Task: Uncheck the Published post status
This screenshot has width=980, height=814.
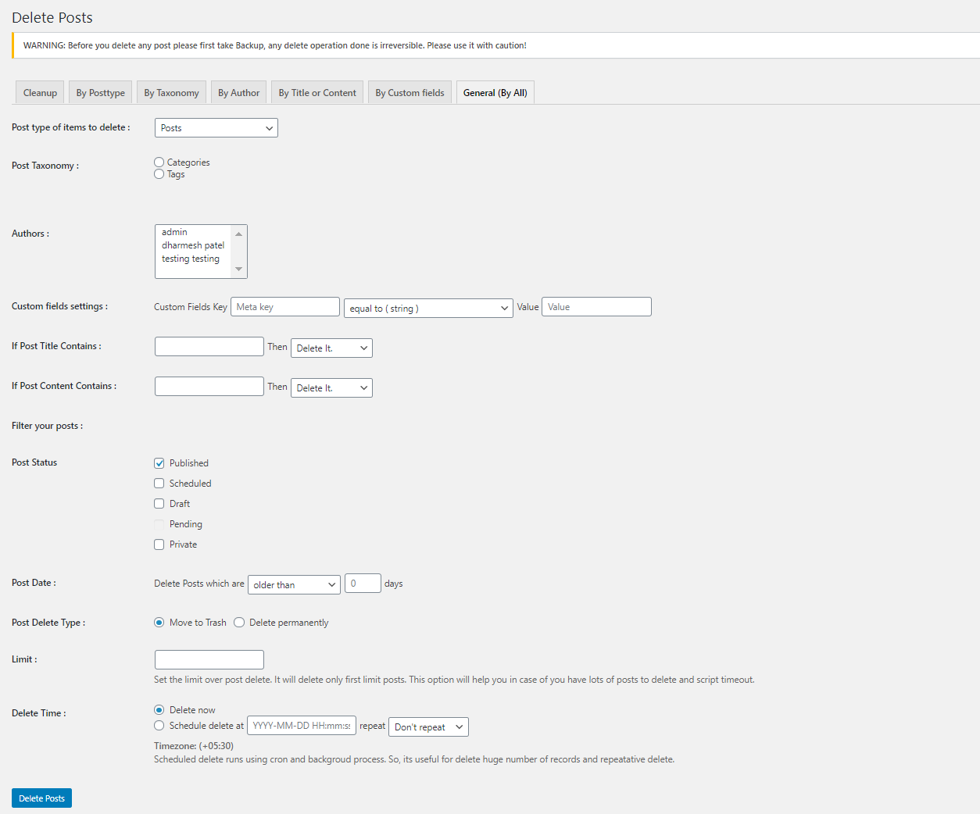Action: pyautogui.click(x=159, y=462)
